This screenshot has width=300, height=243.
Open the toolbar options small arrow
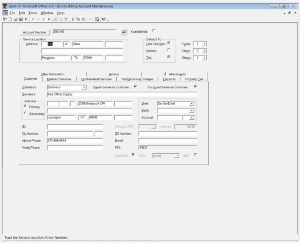click(x=108, y=20)
